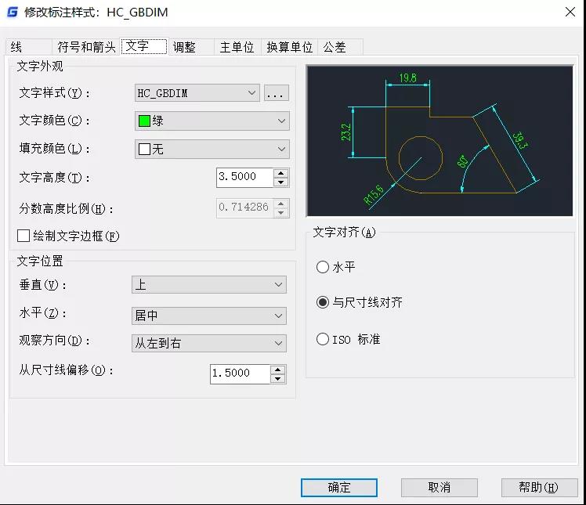Select the 文字 tab
Screen dimensions: 586x505
[144, 46]
